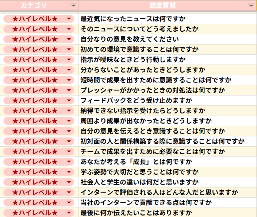This screenshot has width=257, height=217.
Task: Select cell 当社のインターンで貢献できる点は何ですか
Action: click(x=168, y=202)
